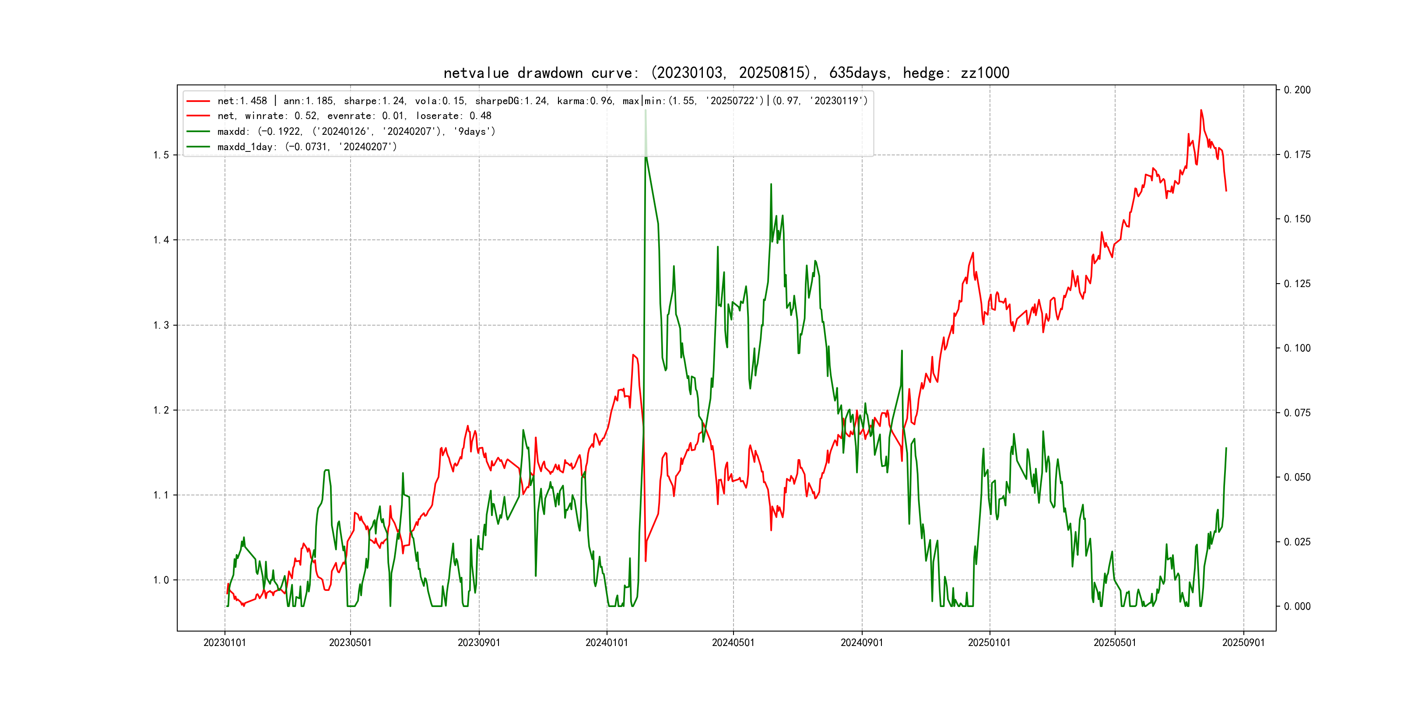This screenshot has height=709, width=1418.
Task: Click the 20230501 x-axis date label
Action: point(350,642)
